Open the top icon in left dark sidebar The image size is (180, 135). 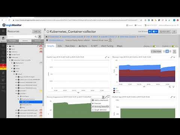(x=3, y=31)
